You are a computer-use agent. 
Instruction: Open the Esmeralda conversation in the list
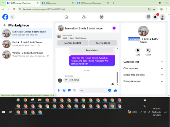tap(27, 33)
